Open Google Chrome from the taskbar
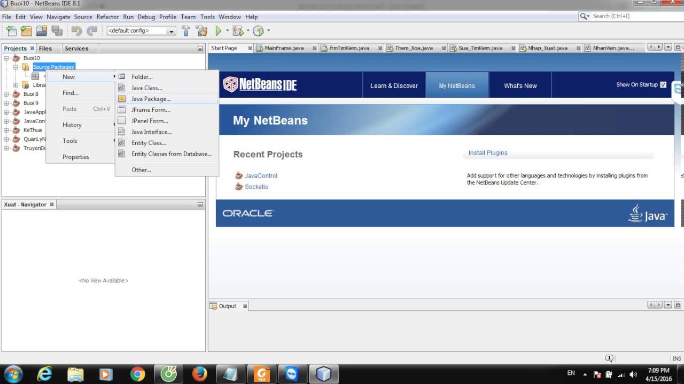This screenshot has height=384, width=684. click(137, 374)
